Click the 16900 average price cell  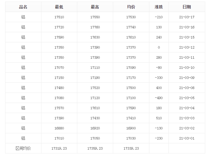pos(131,128)
